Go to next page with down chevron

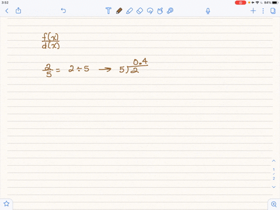pyautogui.click(x=274, y=187)
